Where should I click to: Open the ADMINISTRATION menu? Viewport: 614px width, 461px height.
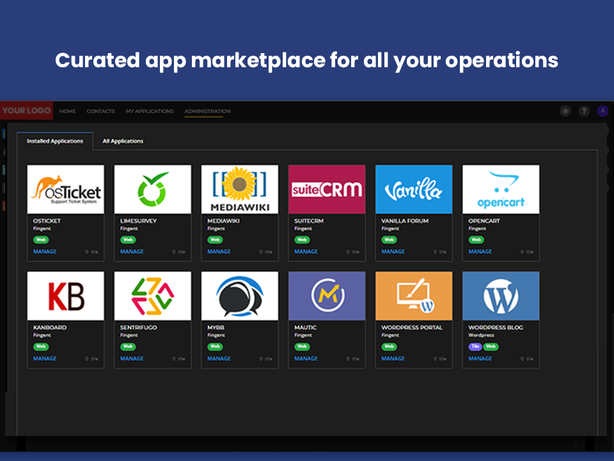pyautogui.click(x=207, y=111)
